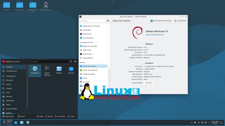
Task: Click the Restart button
Action: click(49, 116)
